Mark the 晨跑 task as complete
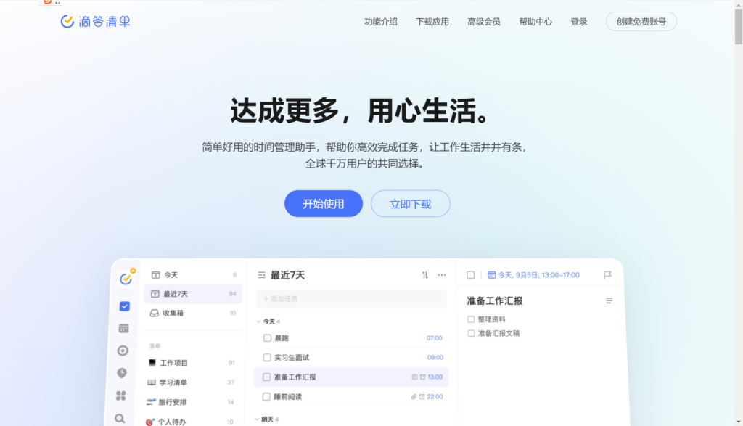The image size is (743, 426). point(267,337)
